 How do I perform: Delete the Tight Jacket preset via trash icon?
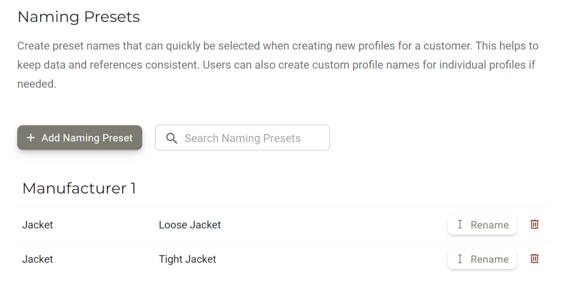point(534,259)
